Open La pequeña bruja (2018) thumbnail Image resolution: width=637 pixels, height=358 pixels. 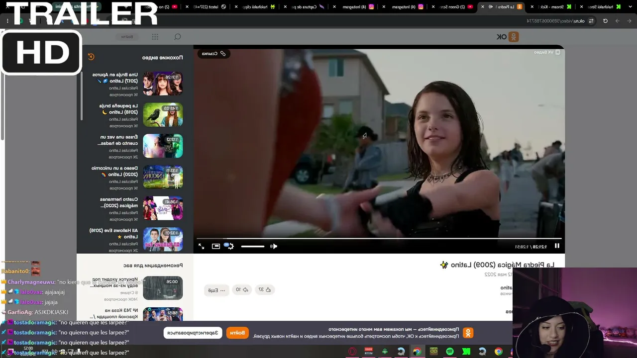(x=163, y=115)
